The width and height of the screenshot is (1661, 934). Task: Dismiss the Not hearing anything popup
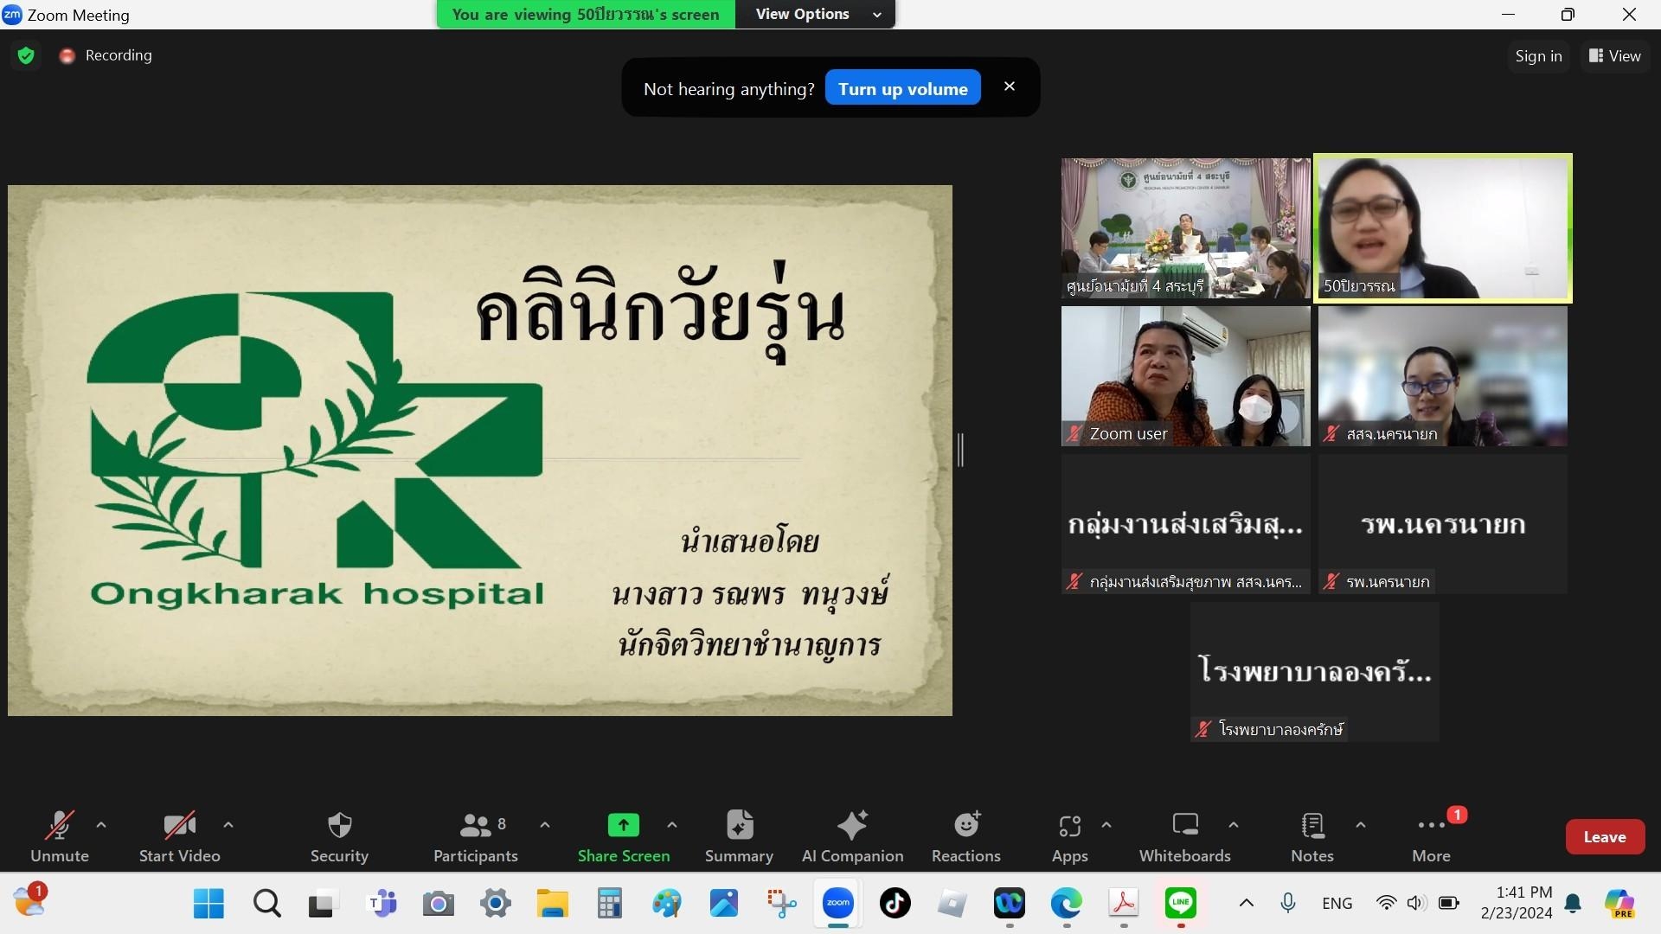(x=1009, y=86)
